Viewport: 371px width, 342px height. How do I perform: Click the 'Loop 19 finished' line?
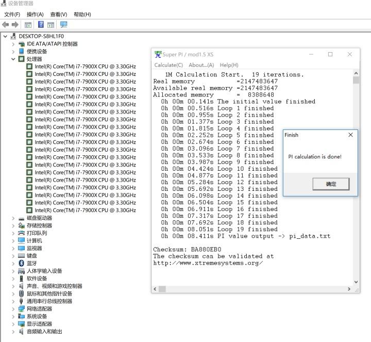[x=247, y=229]
